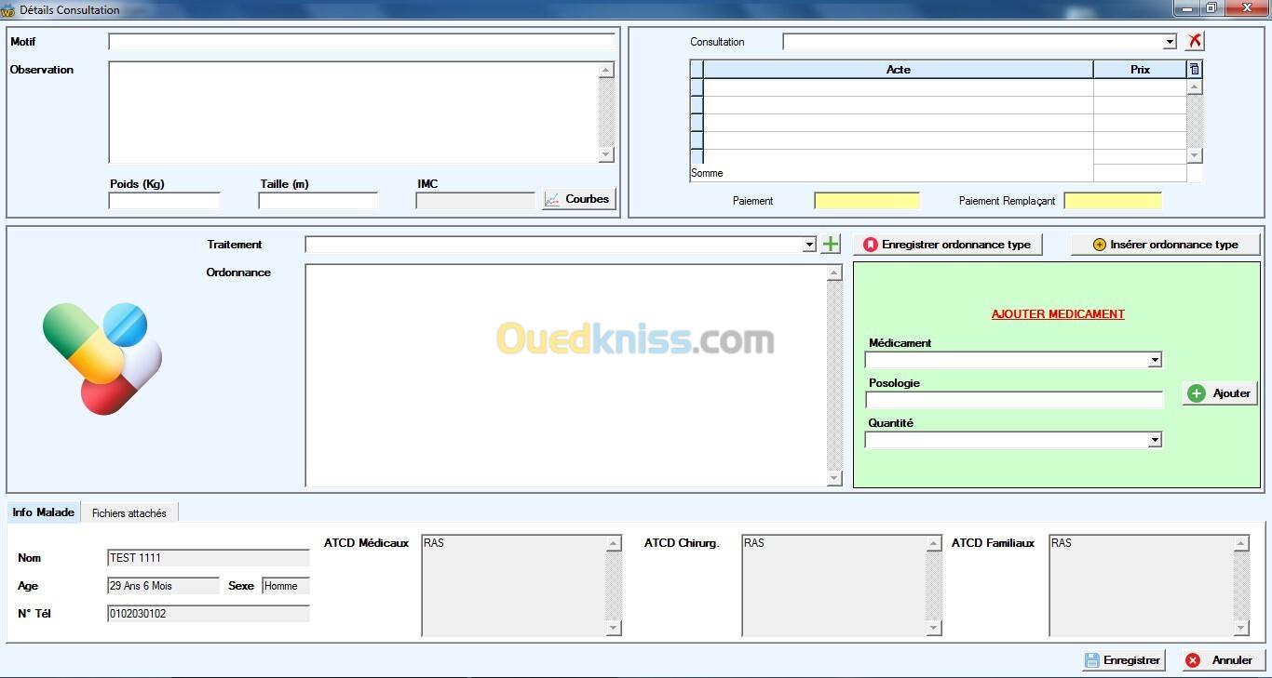Click the trash icon in the Acte table header
This screenshot has width=1272, height=678.
tap(1195, 69)
